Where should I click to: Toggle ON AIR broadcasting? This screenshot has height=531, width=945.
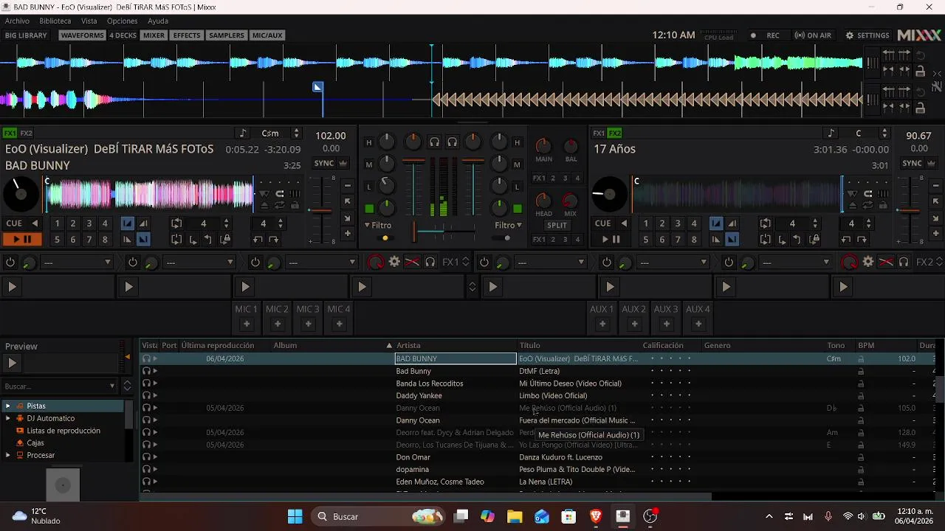(x=813, y=35)
